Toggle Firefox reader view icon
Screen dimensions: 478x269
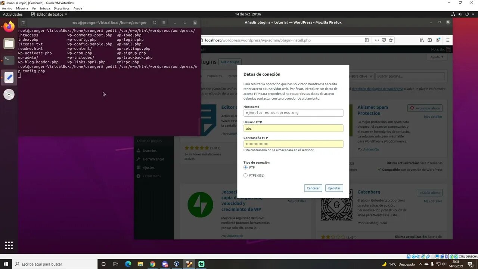pyautogui.click(x=367, y=40)
